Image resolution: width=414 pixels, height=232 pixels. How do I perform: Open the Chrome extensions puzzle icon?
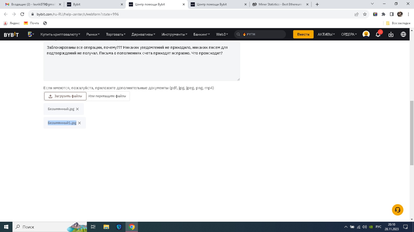(x=383, y=14)
